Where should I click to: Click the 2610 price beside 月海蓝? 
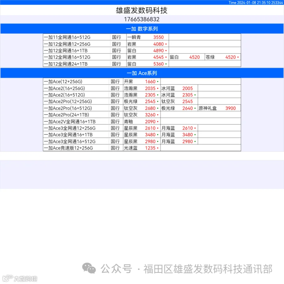(187, 128)
